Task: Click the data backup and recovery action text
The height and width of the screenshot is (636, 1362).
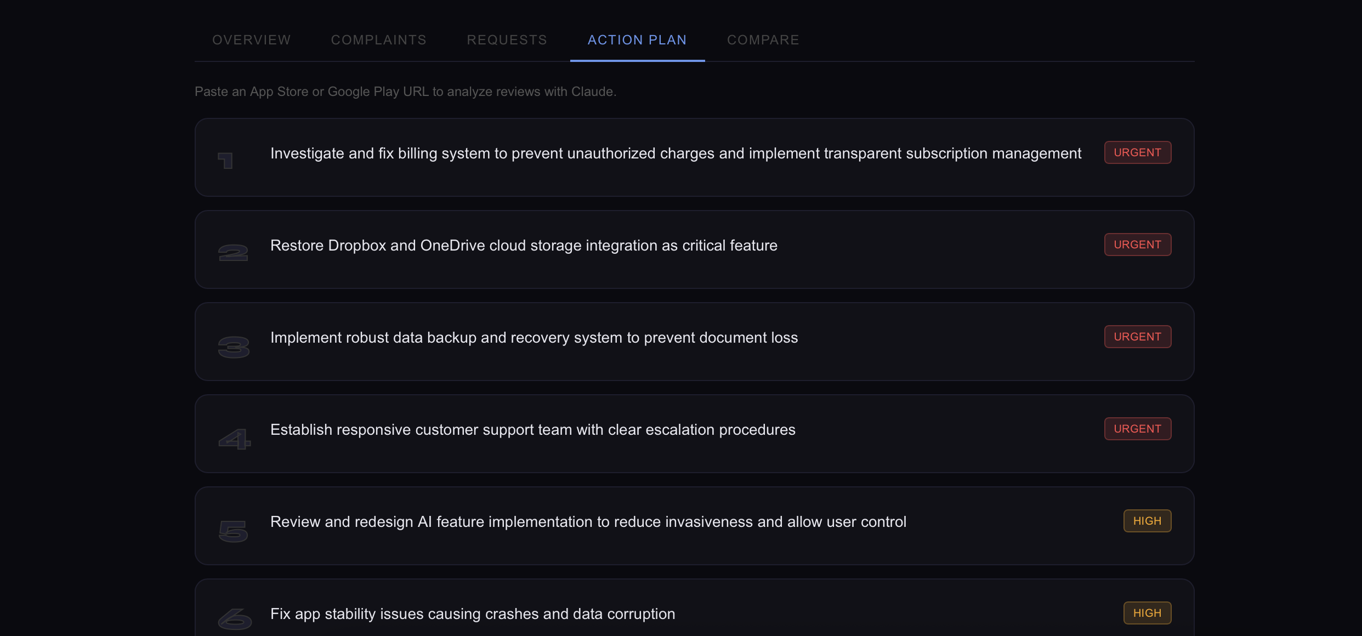Action: tap(534, 337)
